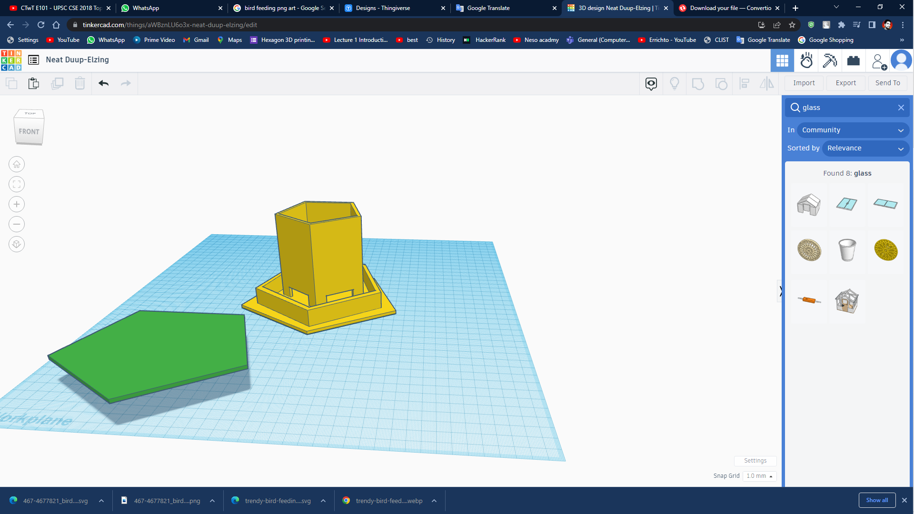Image resolution: width=914 pixels, height=514 pixels.
Task: Invite people to design icon
Action: (878, 61)
